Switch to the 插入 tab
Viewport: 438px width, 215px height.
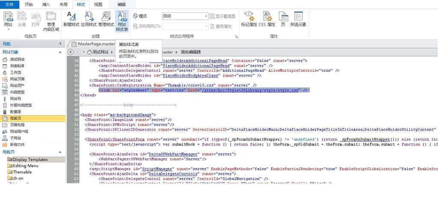pos(46,4)
